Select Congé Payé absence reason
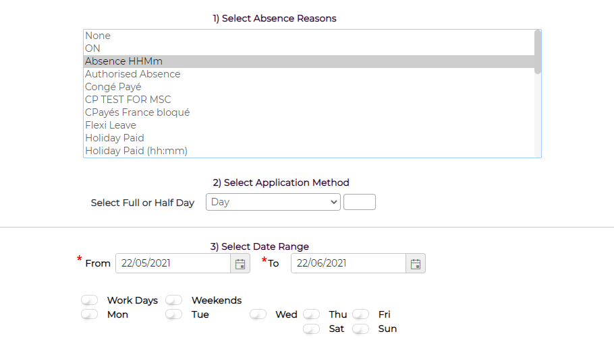This screenshot has height=346, width=614. click(113, 87)
